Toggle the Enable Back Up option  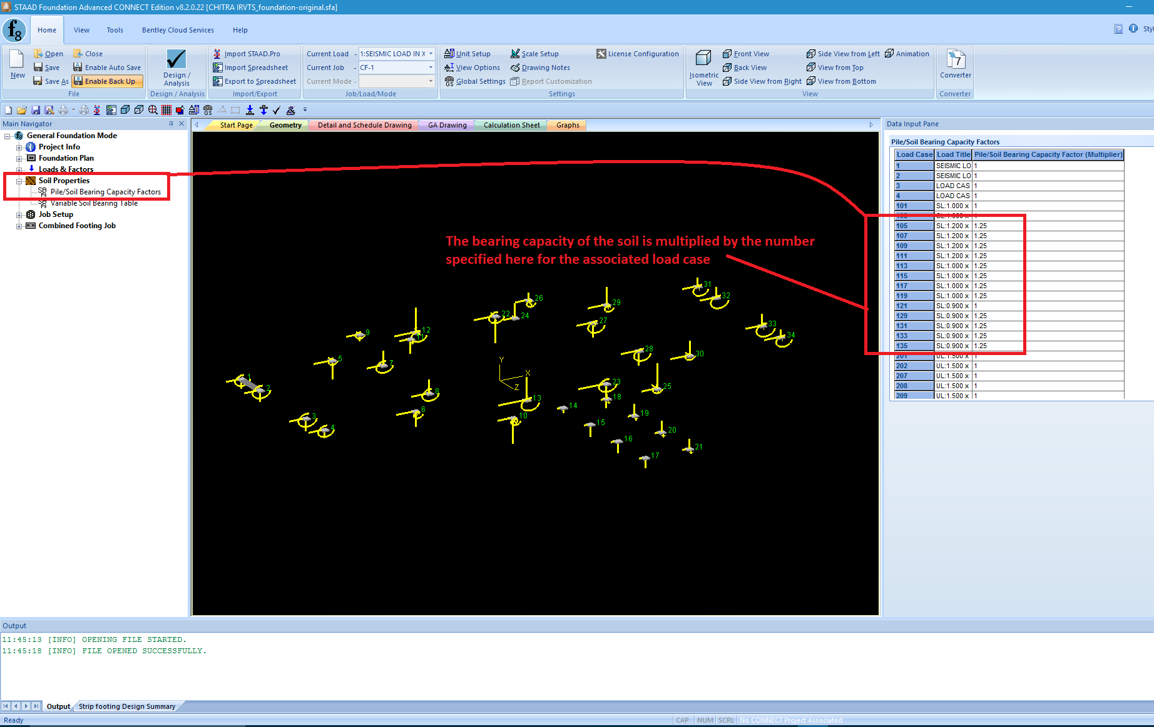(108, 81)
